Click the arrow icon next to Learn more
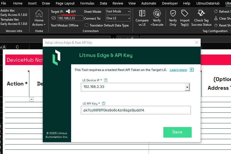 (x=192, y=70)
